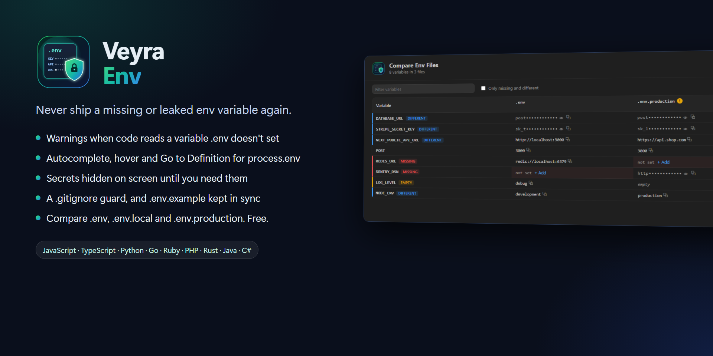The image size is (713, 356).
Task: Click the warning icon beside .env.production header
Action: coord(680,101)
